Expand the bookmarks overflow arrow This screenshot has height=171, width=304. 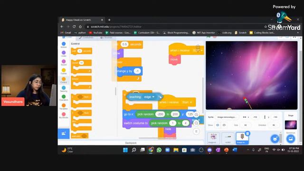[x=298, y=33]
